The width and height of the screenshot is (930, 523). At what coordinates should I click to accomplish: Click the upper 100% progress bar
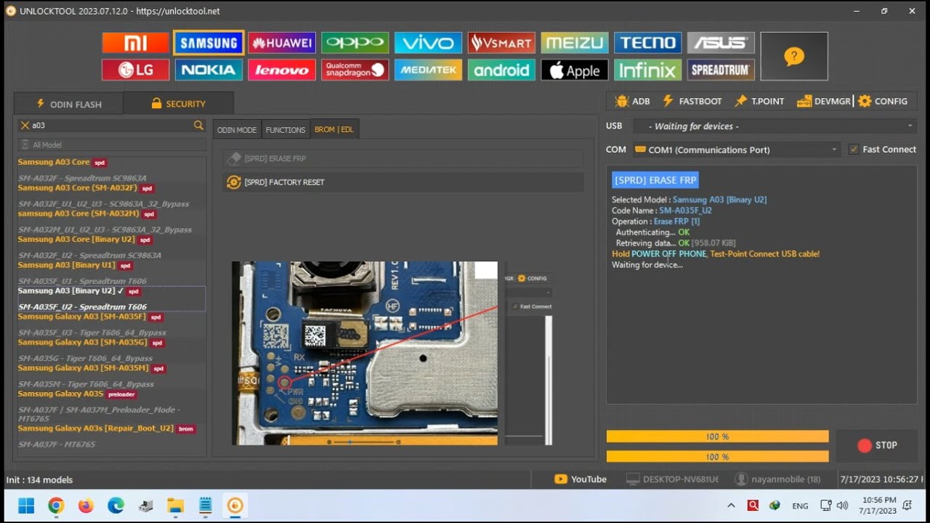pos(717,437)
